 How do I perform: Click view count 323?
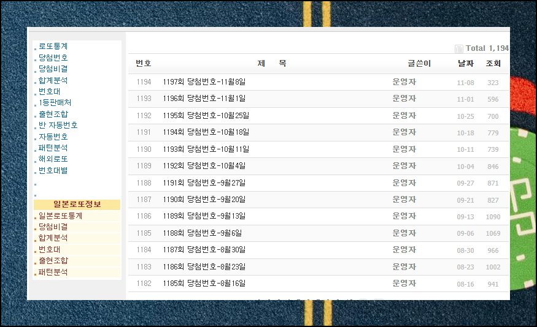point(493,83)
